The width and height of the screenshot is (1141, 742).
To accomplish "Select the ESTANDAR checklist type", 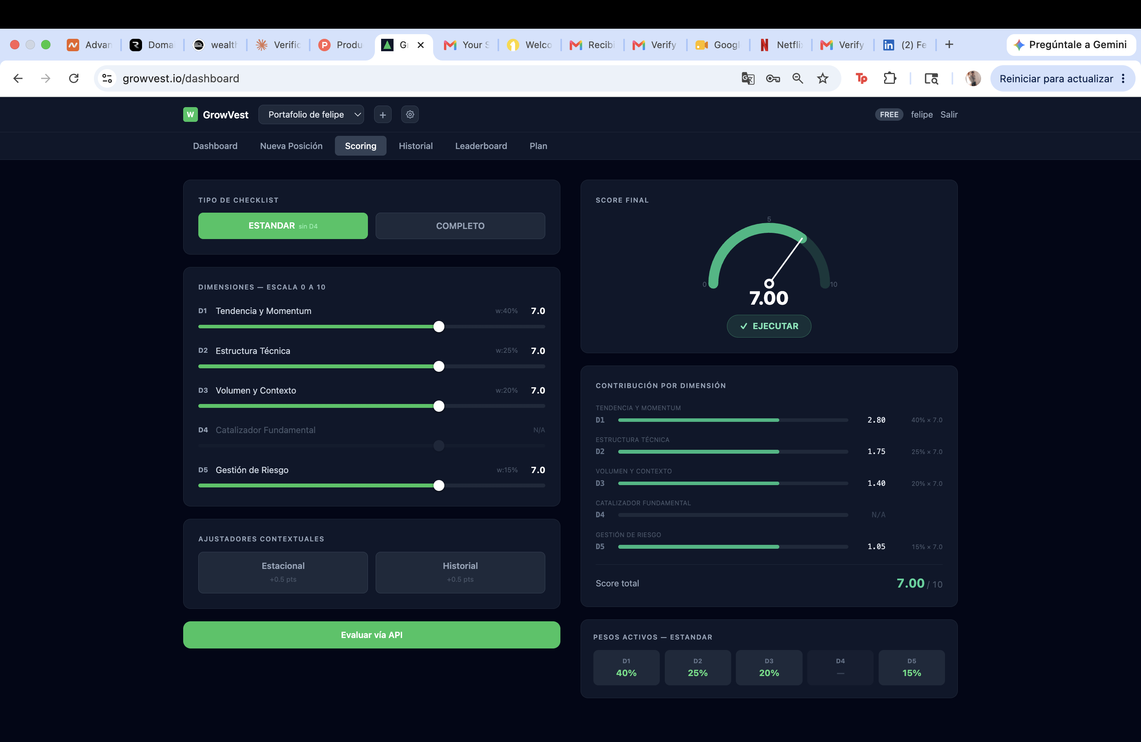I will tap(283, 226).
